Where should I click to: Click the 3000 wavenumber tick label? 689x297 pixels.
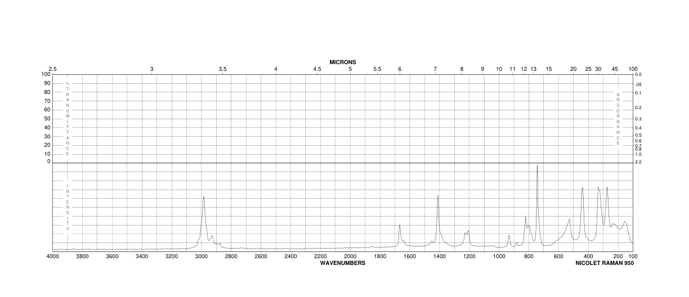pos(202,256)
